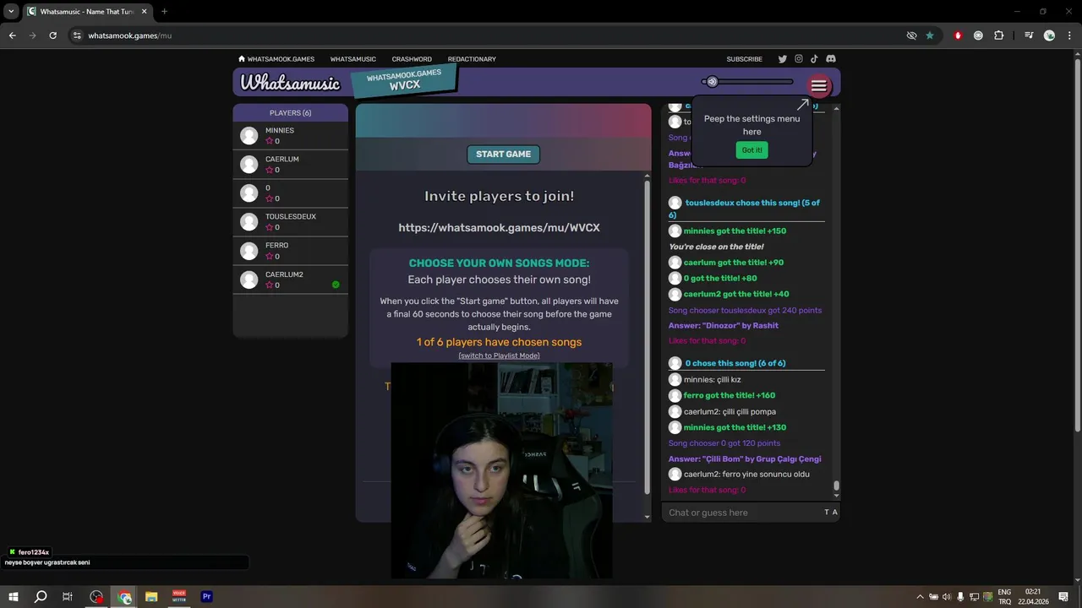
Task: Open the Discord link in header
Action: pyautogui.click(x=831, y=59)
